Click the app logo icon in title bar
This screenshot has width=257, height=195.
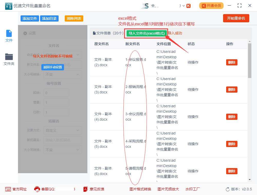point(8,6)
